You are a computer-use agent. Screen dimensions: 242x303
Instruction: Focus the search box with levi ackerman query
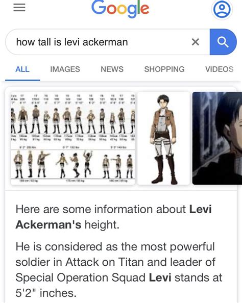pyautogui.click(x=107, y=42)
